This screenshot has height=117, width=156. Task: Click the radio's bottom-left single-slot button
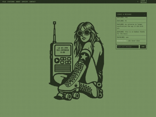click(62, 62)
